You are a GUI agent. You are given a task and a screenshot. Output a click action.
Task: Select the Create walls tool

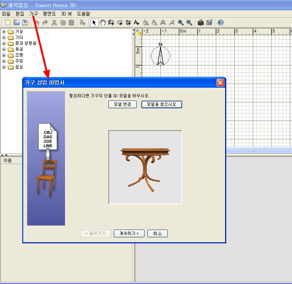[x=111, y=23]
